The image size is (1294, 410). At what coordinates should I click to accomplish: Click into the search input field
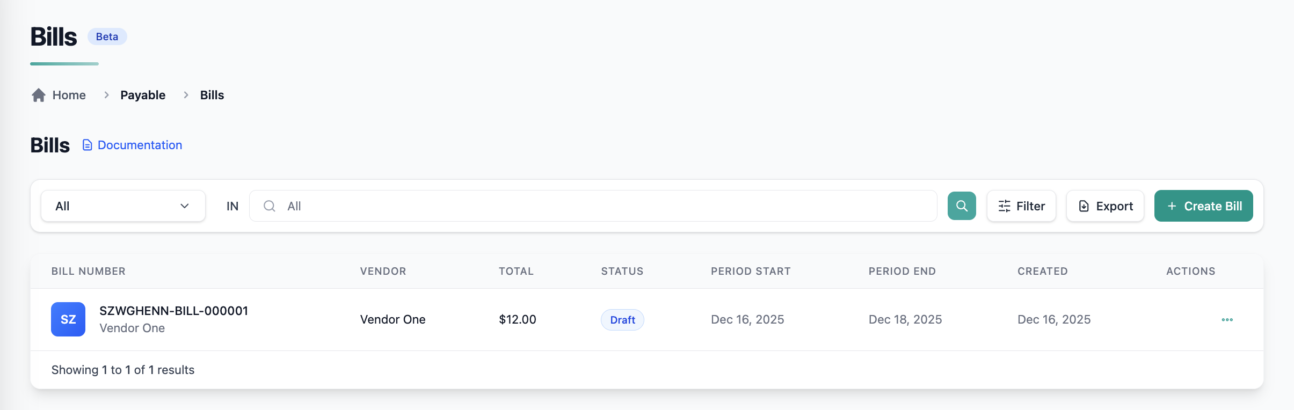601,206
